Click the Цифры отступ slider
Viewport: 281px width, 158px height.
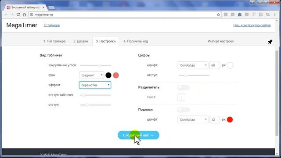point(194,75)
